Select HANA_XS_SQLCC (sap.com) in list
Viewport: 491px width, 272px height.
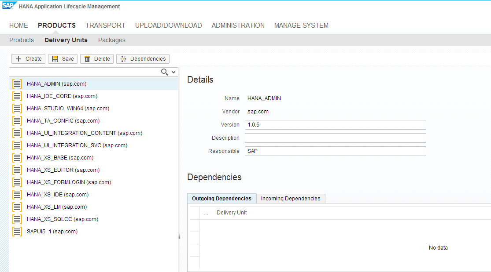click(94, 219)
